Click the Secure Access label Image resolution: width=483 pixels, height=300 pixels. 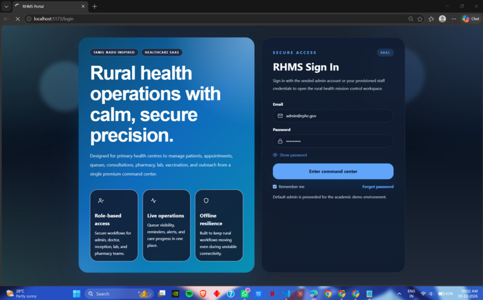click(294, 53)
